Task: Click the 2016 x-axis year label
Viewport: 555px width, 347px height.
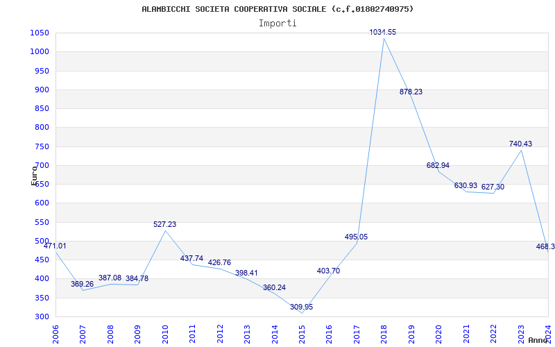Action: [330, 335]
